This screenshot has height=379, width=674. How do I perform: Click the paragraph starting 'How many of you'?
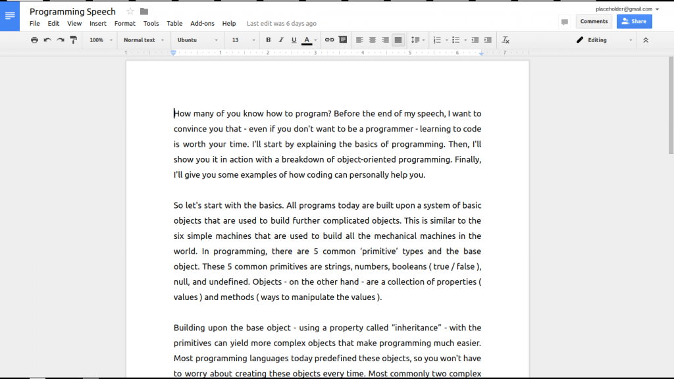tap(328, 144)
